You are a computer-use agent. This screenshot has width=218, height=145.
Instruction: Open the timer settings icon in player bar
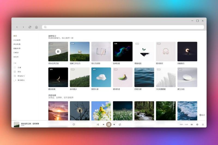coord(197,125)
